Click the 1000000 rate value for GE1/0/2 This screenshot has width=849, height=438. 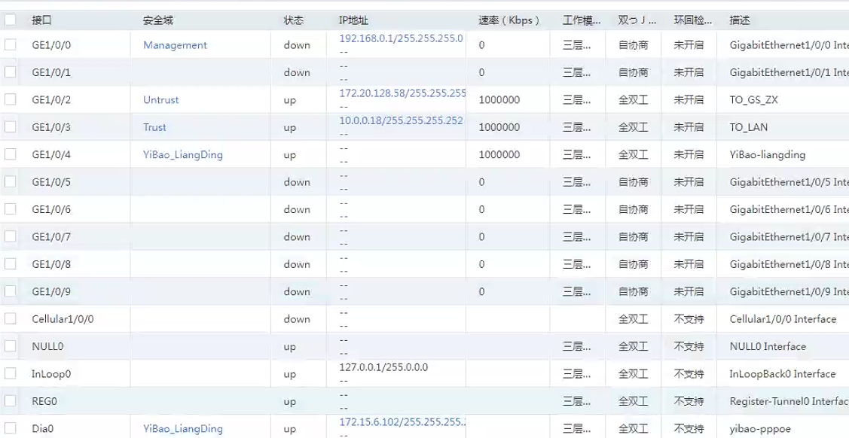(x=499, y=99)
